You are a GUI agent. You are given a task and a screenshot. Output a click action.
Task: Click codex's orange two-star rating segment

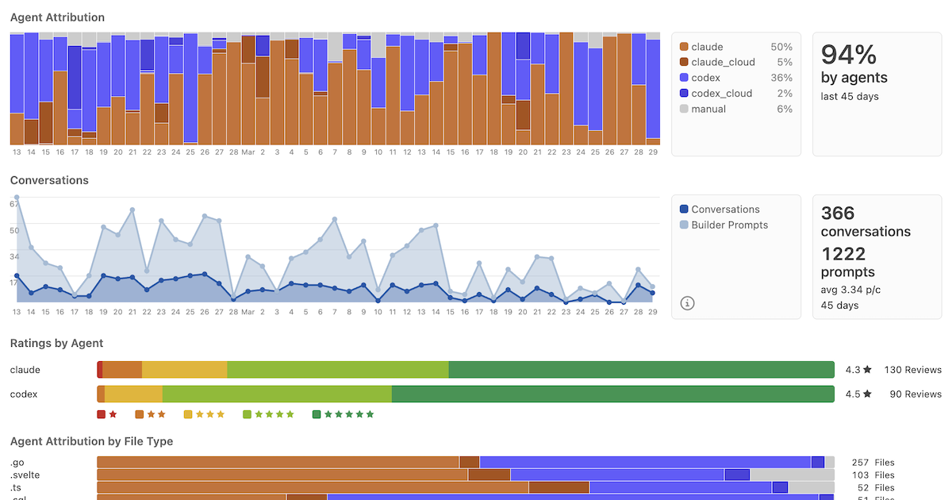pos(101,394)
